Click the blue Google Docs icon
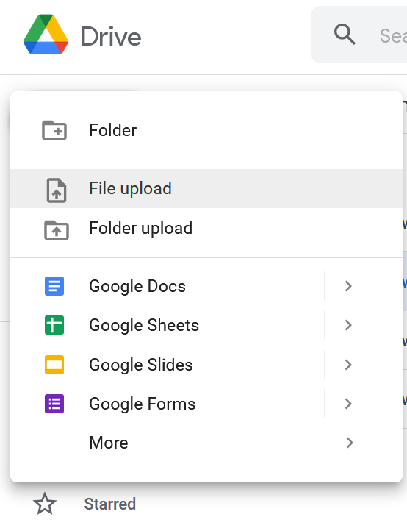This screenshot has height=528, width=407. pos(54,286)
